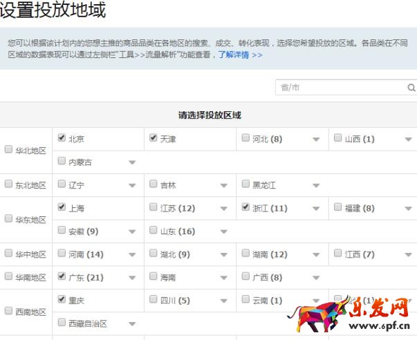Expand the 内蒙古 dropdown arrow

(132, 163)
